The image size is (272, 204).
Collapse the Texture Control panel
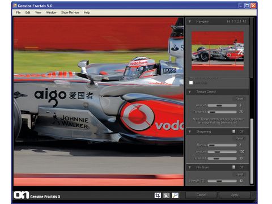click(190, 92)
